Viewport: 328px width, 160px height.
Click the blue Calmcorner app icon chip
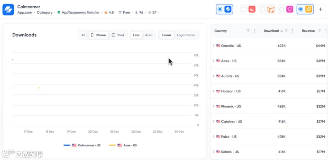[x=228, y=9]
